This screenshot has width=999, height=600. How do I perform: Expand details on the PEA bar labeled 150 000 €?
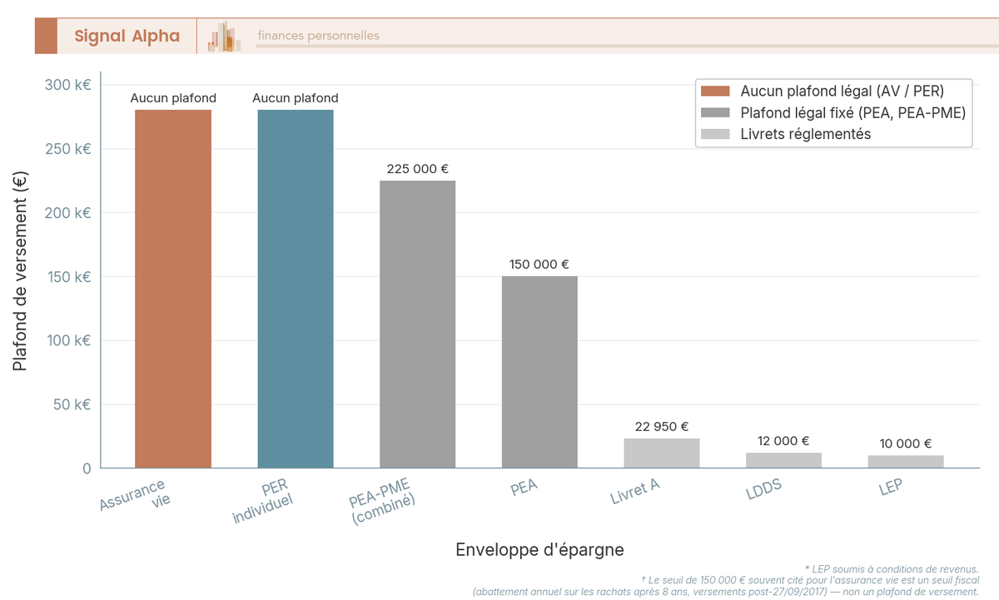539,373
